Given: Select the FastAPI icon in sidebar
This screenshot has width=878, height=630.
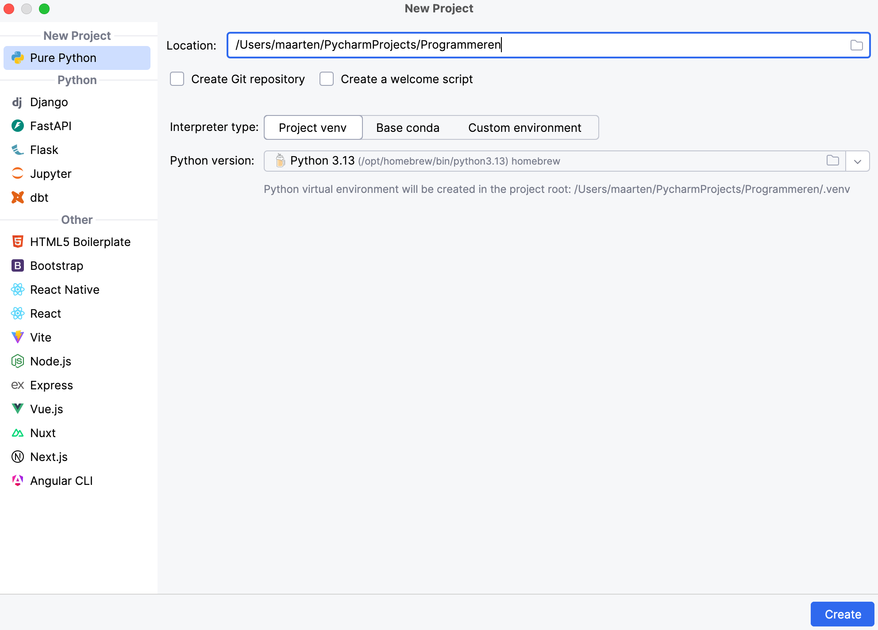Looking at the screenshot, I should point(17,126).
